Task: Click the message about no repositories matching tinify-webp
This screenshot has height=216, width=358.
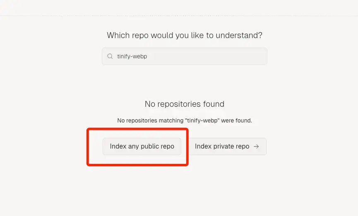Action: coord(185,120)
